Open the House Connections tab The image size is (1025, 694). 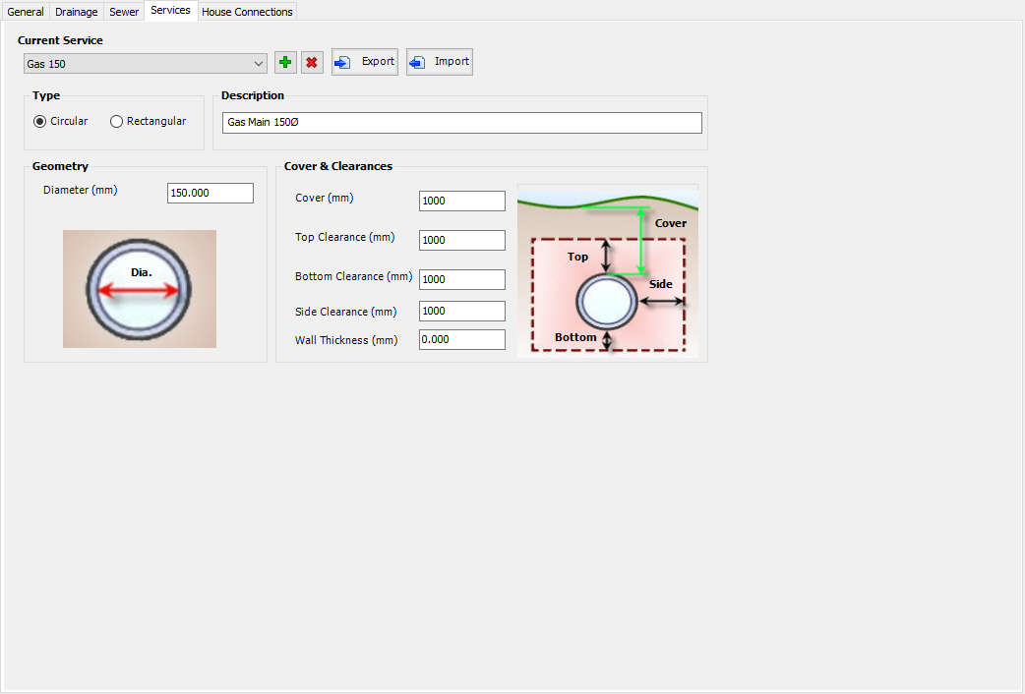[x=247, y=12]
